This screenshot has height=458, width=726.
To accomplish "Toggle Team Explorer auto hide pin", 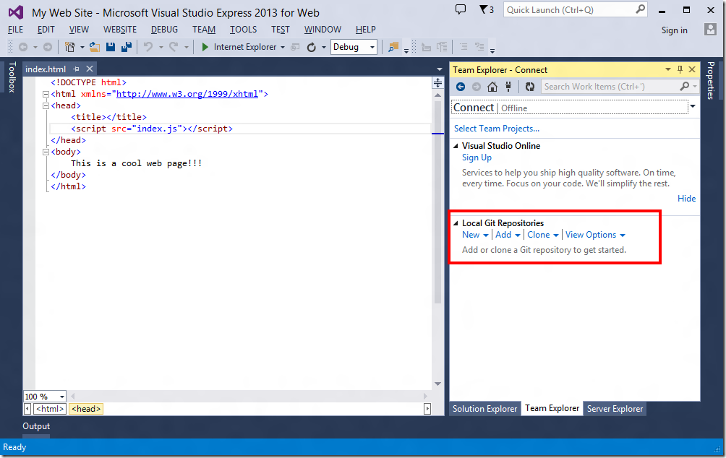I will 680,70.
